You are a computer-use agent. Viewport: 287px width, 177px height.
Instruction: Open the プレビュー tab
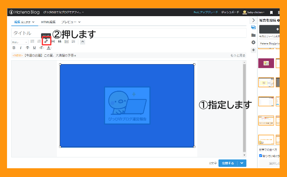71,22
